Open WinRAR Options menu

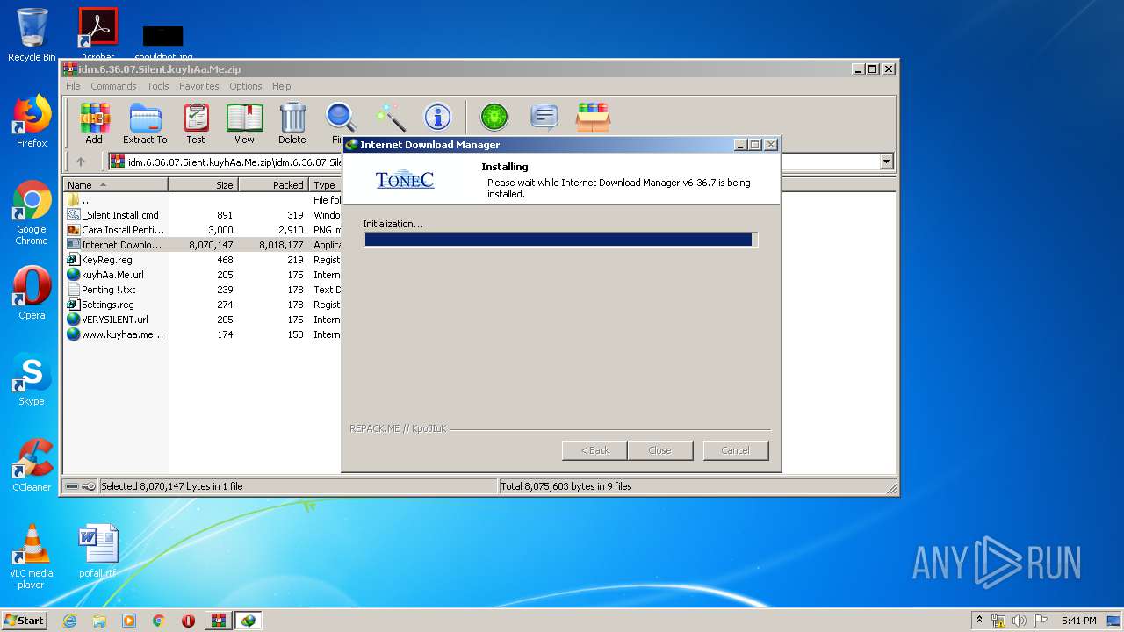[246, 86]
